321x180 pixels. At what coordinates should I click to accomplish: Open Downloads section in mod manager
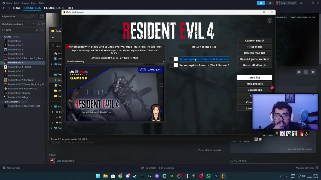[x=255, y=90]
